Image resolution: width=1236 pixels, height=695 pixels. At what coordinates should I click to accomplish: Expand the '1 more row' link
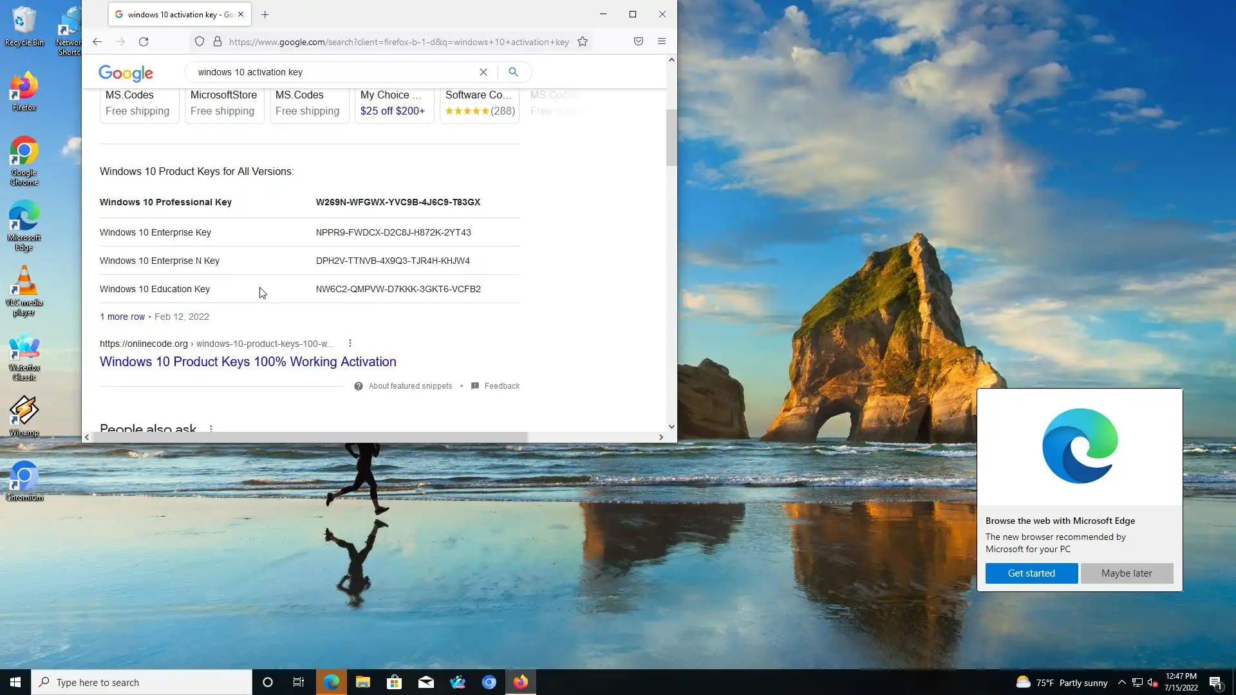pos(122,317)
